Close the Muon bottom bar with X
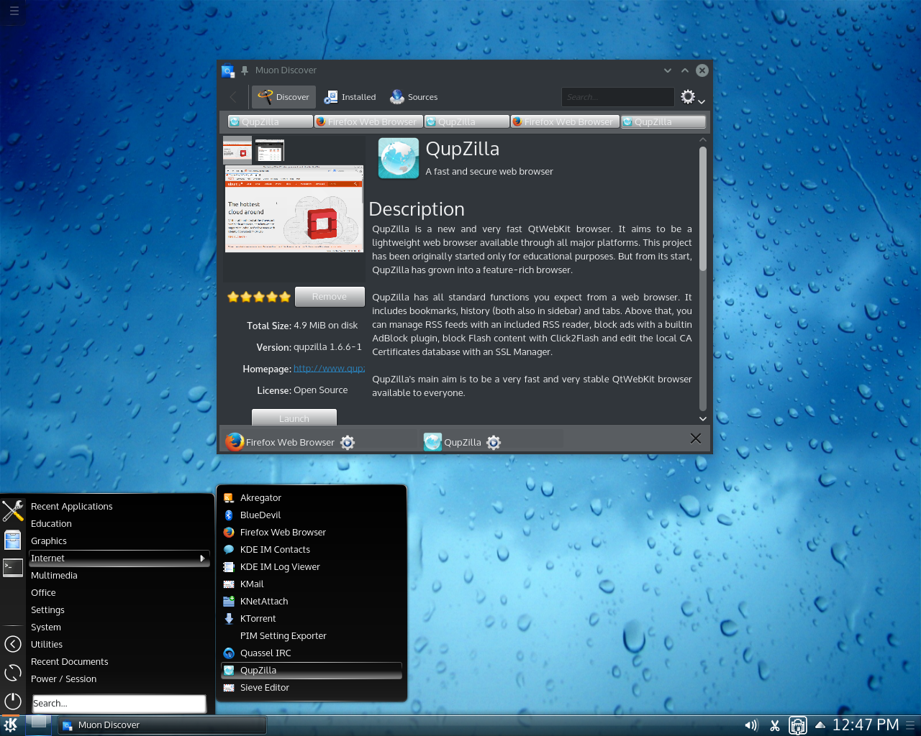Image resolution: width=921 pixels, height=736 pixels. pyautogui.click(x=695, y=438)
